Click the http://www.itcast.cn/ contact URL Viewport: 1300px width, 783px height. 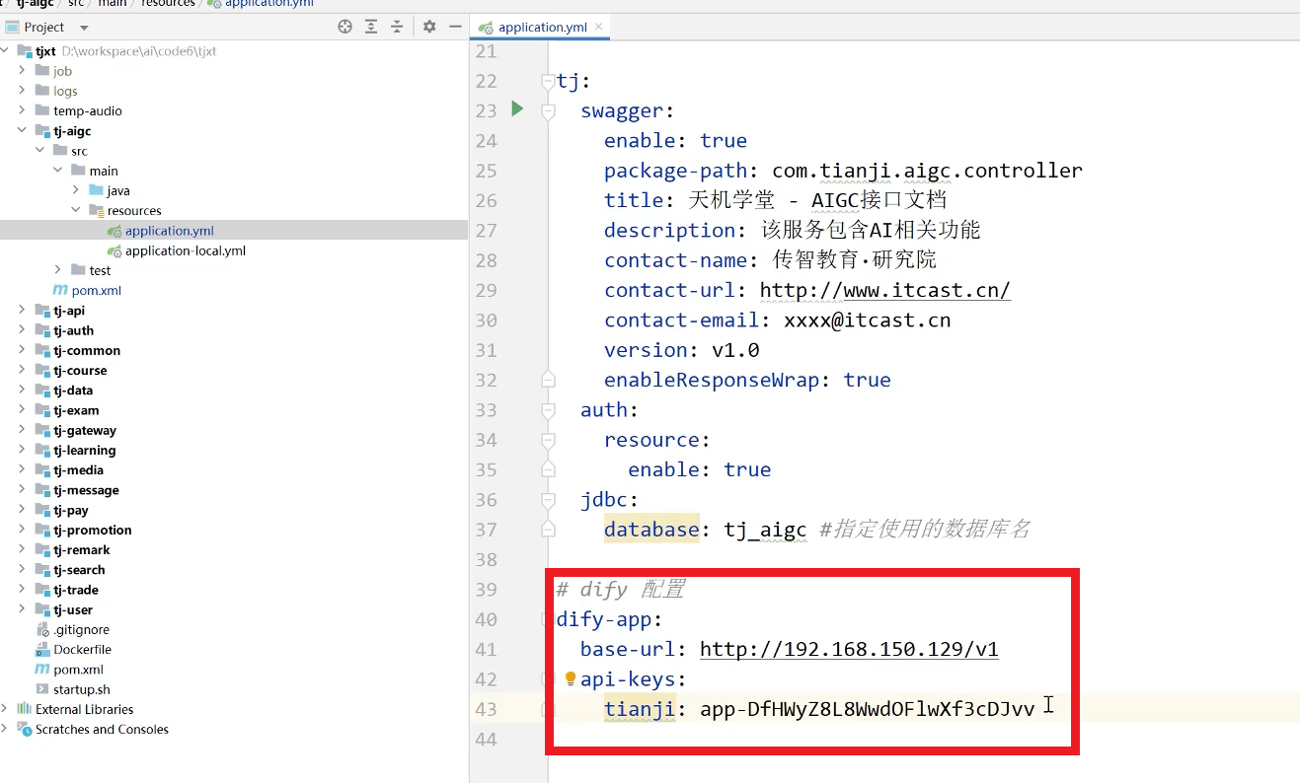tap(885, 290)
